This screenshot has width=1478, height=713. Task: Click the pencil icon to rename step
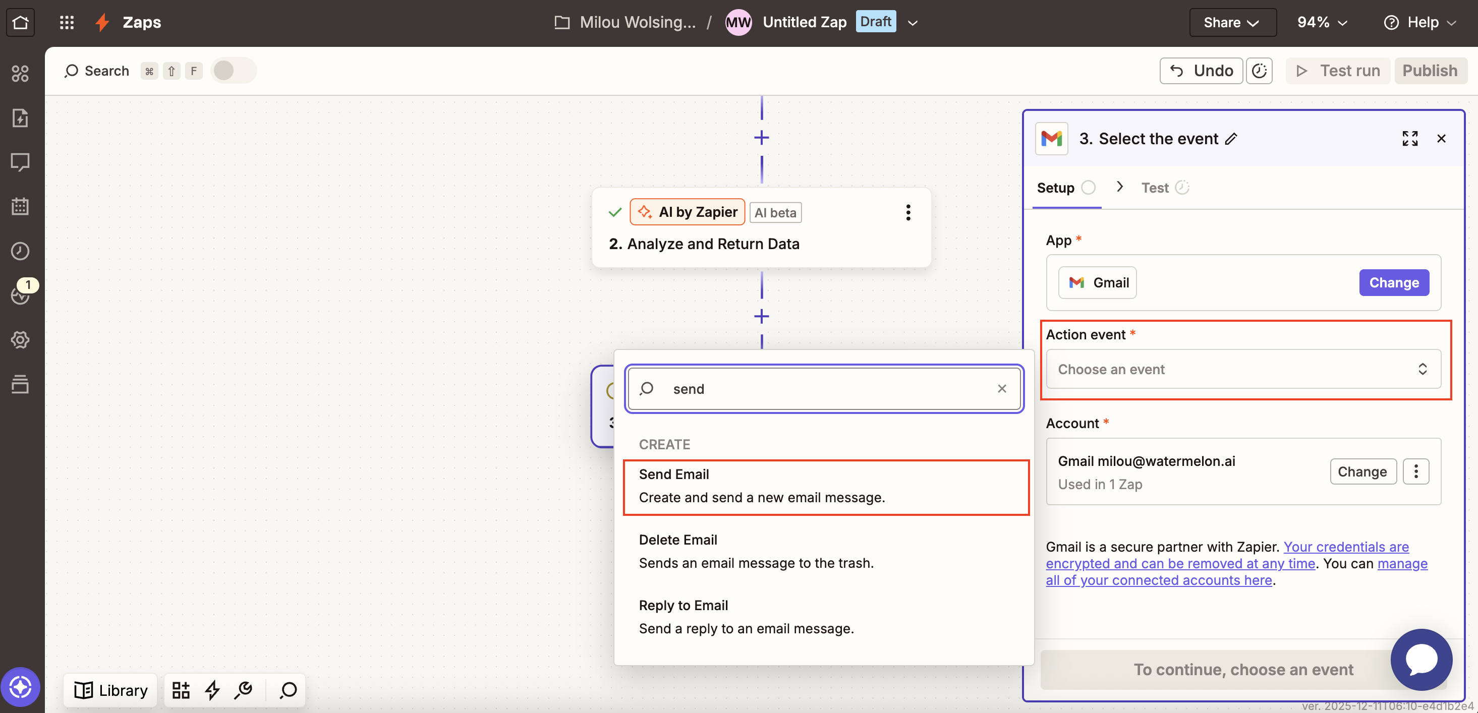pyautogui.click(x=1231, y=139)
